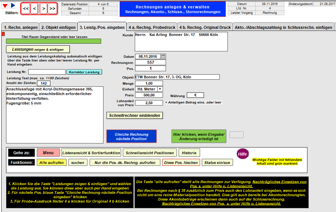
Task: Click the red down-arrow triangle icon
Action: [x=5, y=6]
